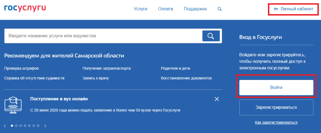
Task: Open the Услуги menu
Action: pyautogui.click(x=140, y=9)
